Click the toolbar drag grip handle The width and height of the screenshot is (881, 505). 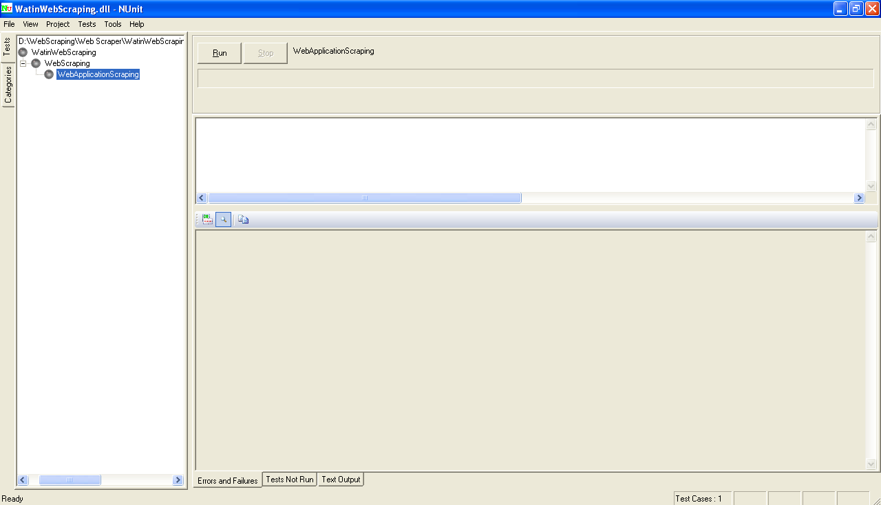(198, 219)
